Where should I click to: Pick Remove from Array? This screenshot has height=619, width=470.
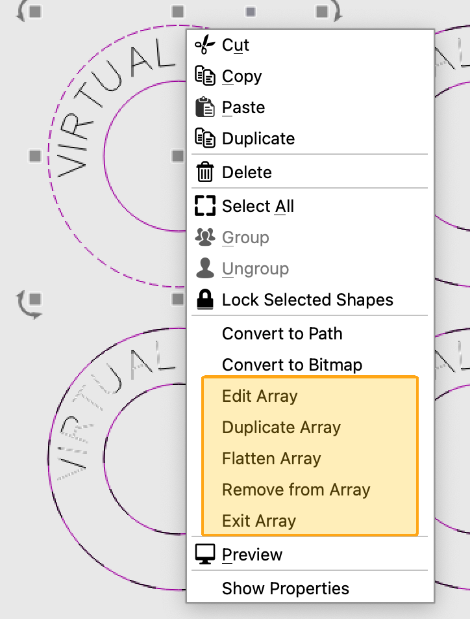pyautogui.click(x=296, y=490)
